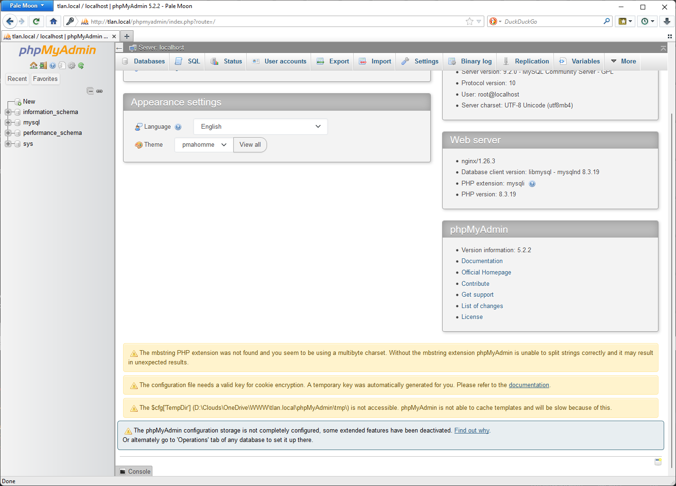Expand the information_schema database node

click(x=8, y=112)
